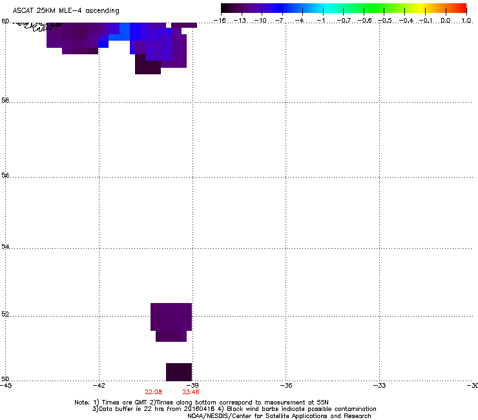
Task: Select the '-0.6' color scale label
Action: click(x=364, y=21)
